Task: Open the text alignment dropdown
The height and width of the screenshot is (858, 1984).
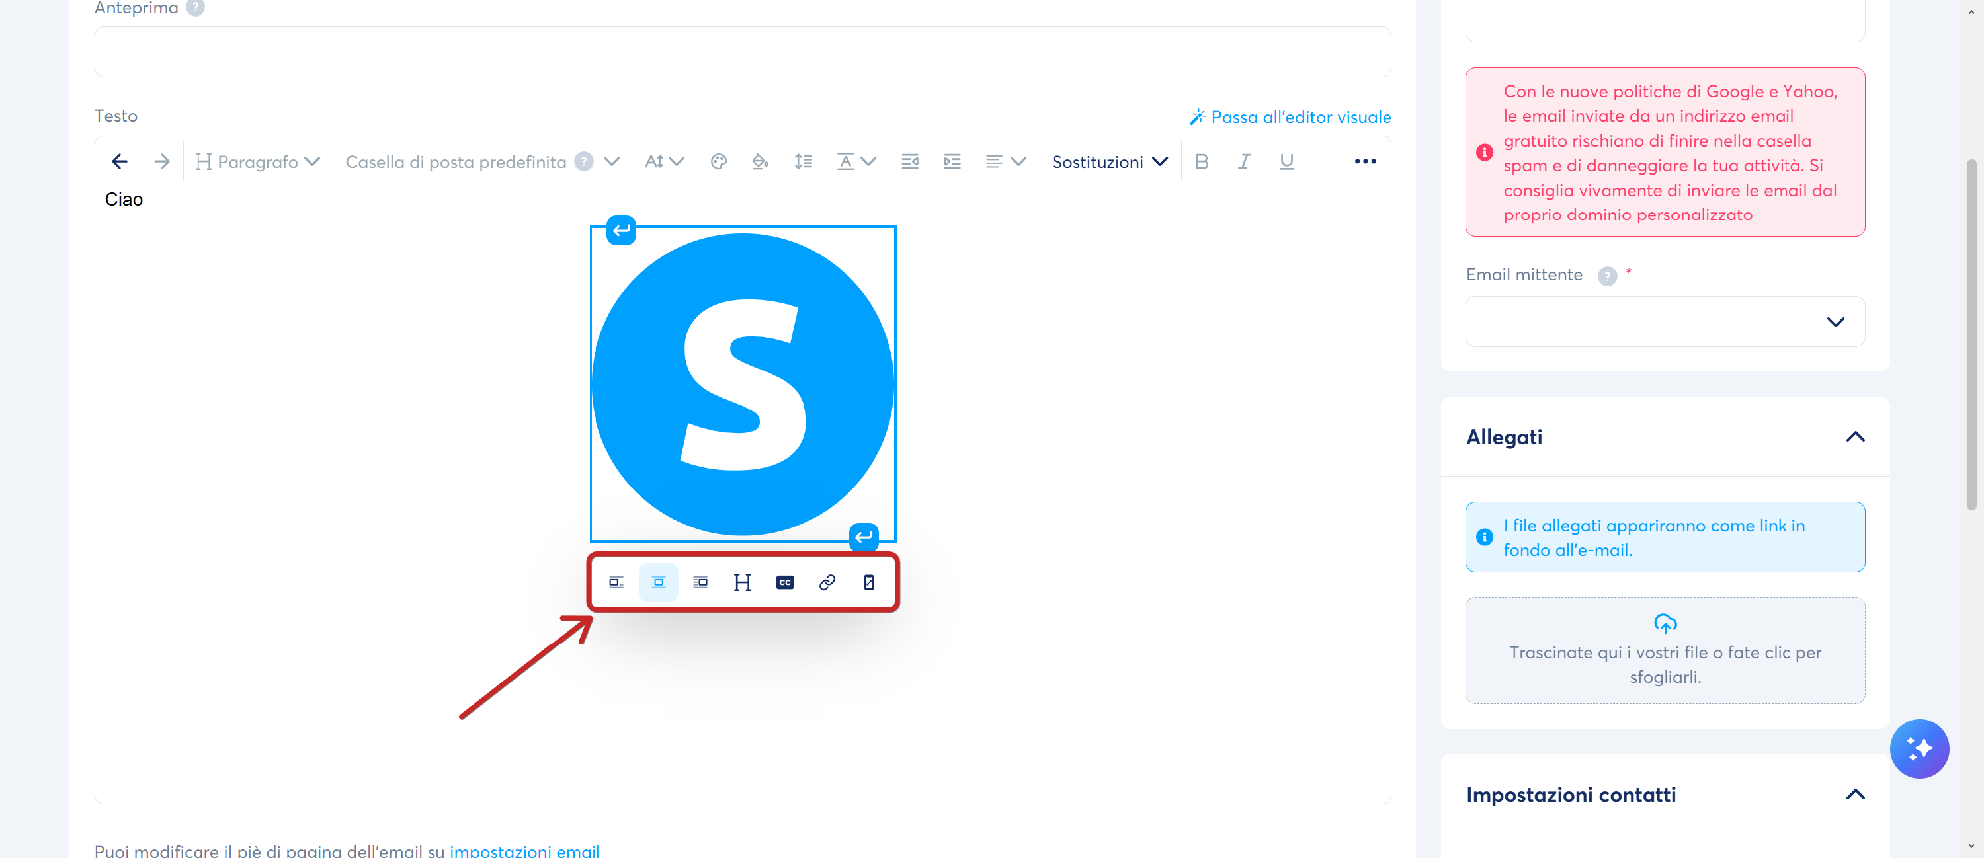Action: pos(1005,161)
